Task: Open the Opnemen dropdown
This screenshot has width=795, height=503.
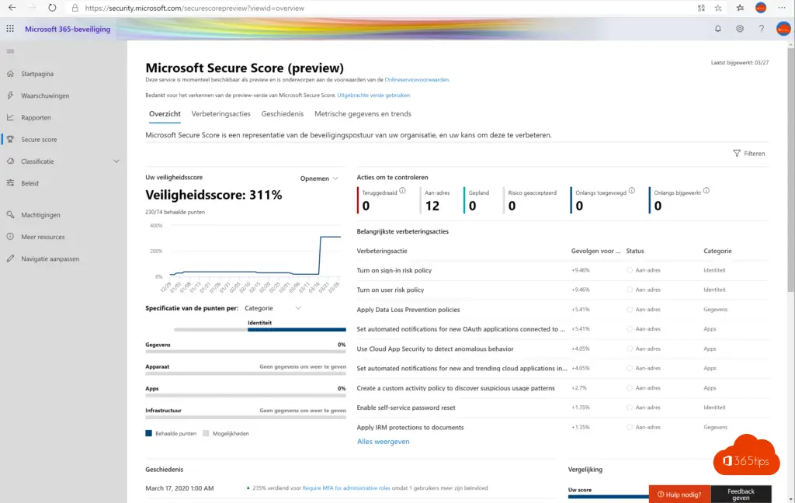Action: (x=319, y=179)
